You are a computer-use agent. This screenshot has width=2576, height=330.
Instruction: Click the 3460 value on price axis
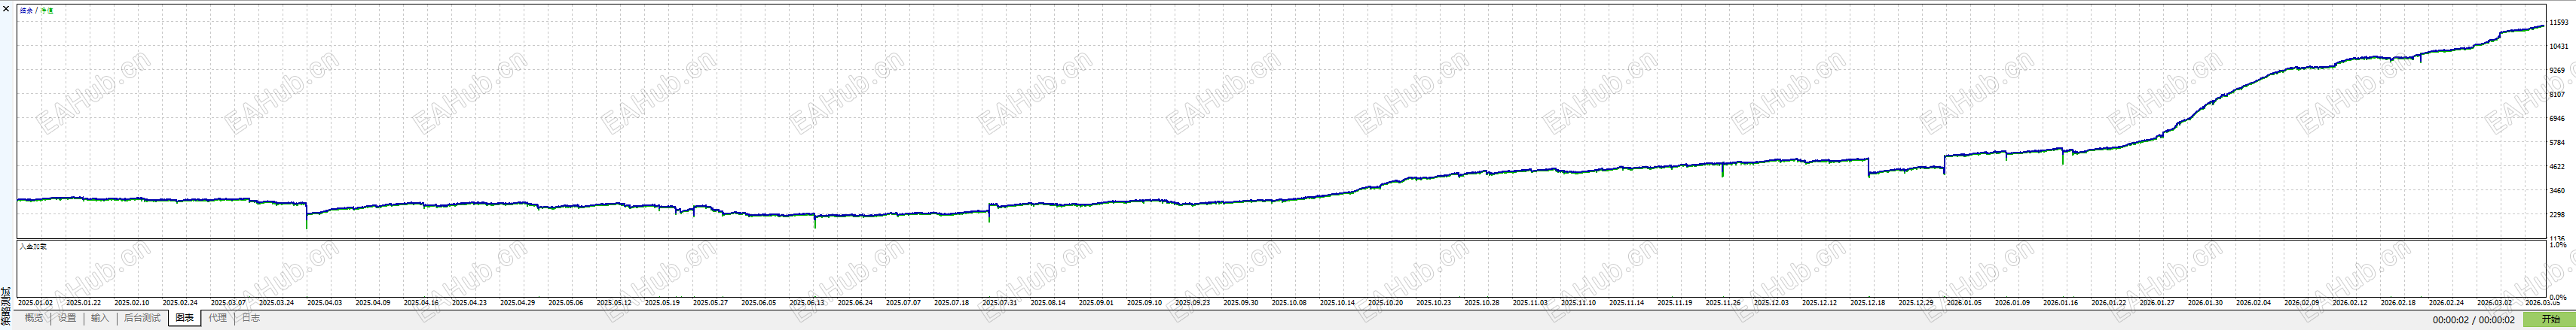tap(2558, 190)
